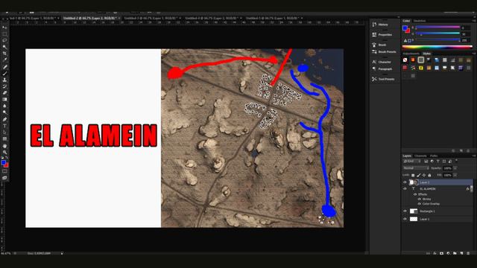Screen dimensions: 477x268
Task: Open the Character panel
Action: [382, 62]
